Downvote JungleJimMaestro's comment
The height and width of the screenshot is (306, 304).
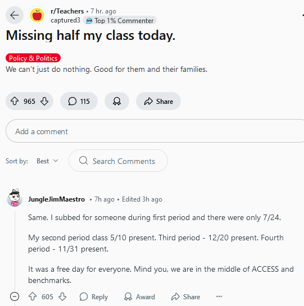pyautogui.click(x=62, y=296)
